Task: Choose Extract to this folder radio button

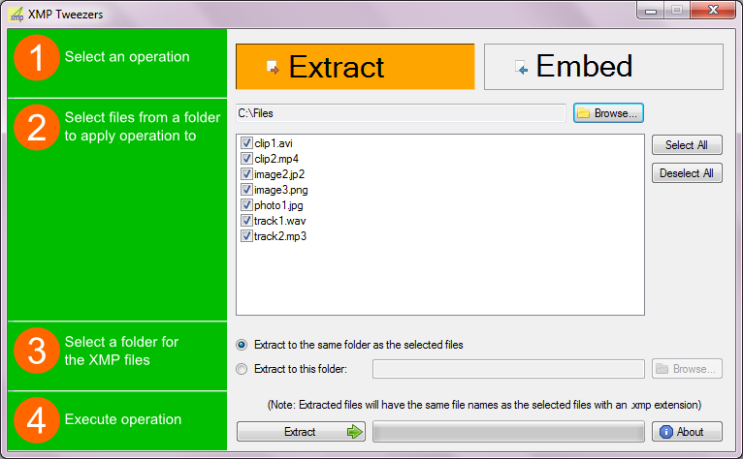Action: (x=242, y=369)
